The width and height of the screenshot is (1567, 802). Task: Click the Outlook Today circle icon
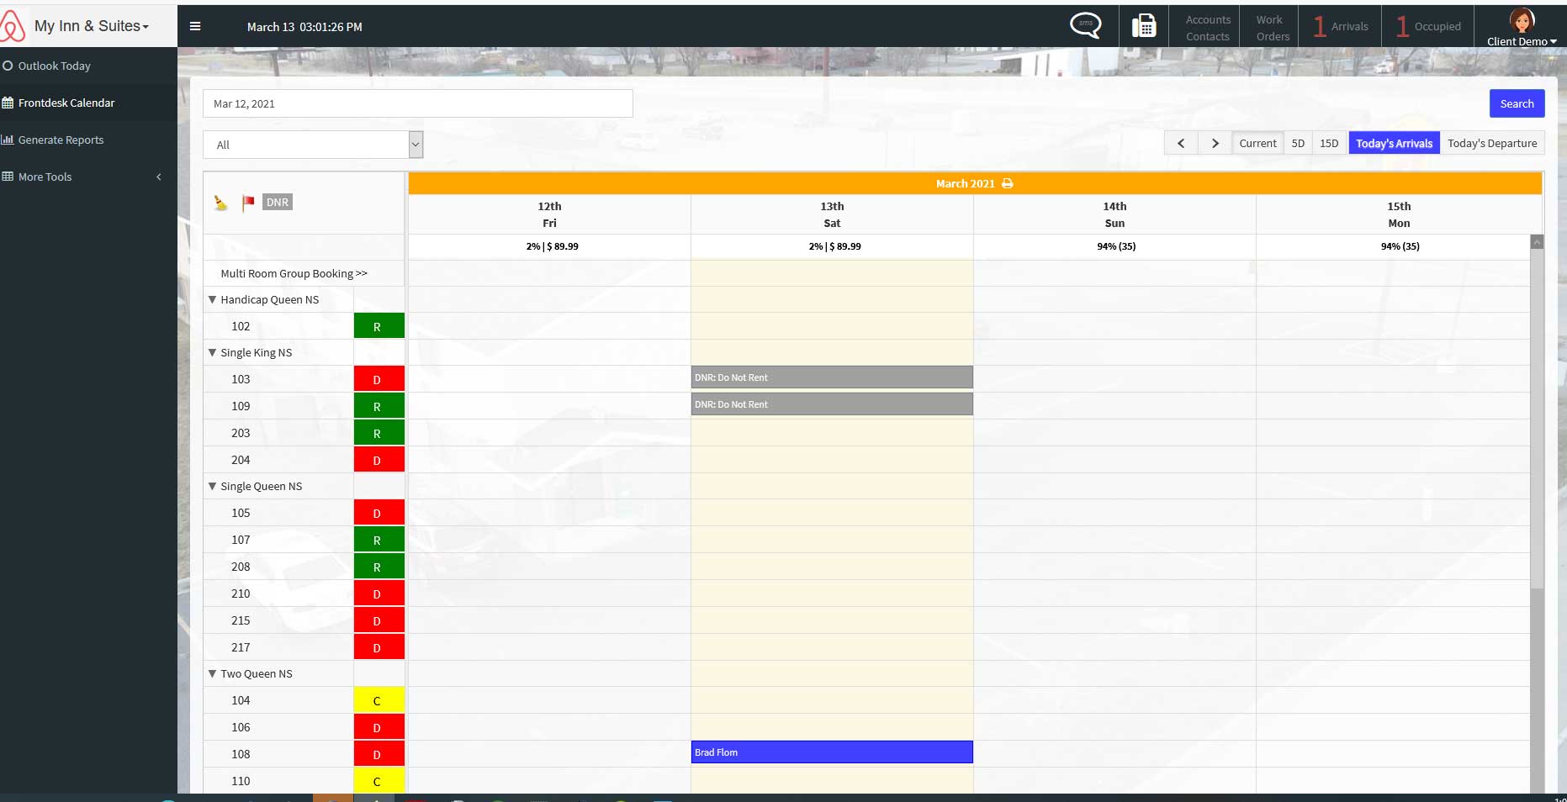[x=8, y=66]
